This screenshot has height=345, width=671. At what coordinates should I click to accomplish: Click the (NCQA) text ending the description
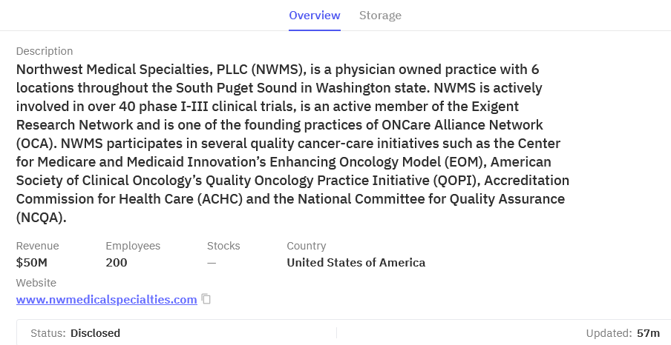click(42, 218)
